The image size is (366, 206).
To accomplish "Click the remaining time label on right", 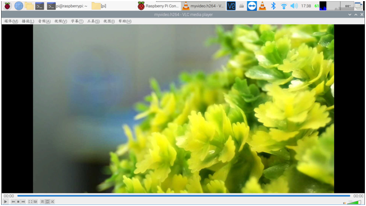I will point(358,196).
